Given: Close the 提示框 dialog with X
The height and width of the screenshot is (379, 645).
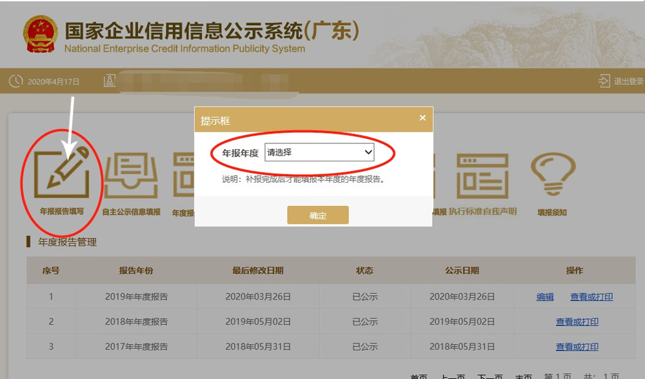Looking at the screenshot, I should [422, 118].
